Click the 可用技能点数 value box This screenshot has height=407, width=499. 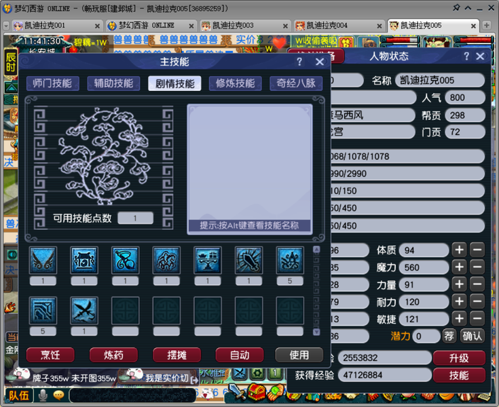[x=136, y=218]
